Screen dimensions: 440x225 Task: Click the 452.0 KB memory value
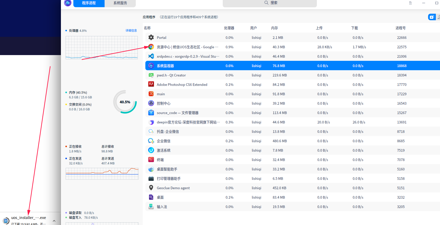(x=279, y=188)
